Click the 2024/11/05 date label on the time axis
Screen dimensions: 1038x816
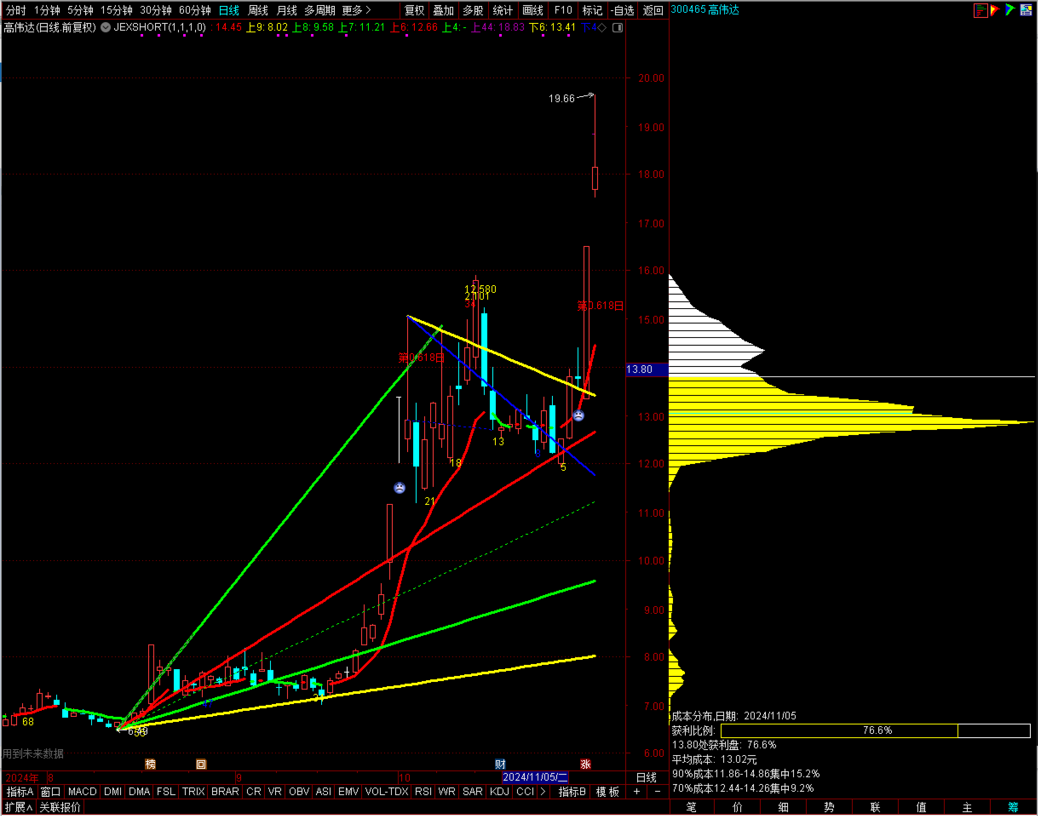535,777
